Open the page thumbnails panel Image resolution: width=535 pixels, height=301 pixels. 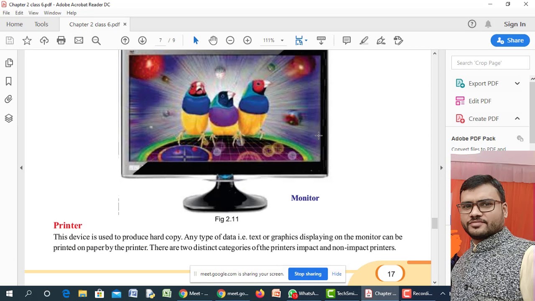coord(9,63)
